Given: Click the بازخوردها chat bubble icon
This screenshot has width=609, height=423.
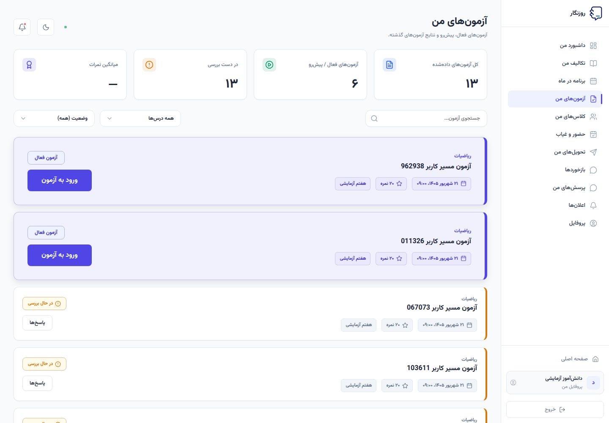Looking at the screenshot, I should coord(593,170).
